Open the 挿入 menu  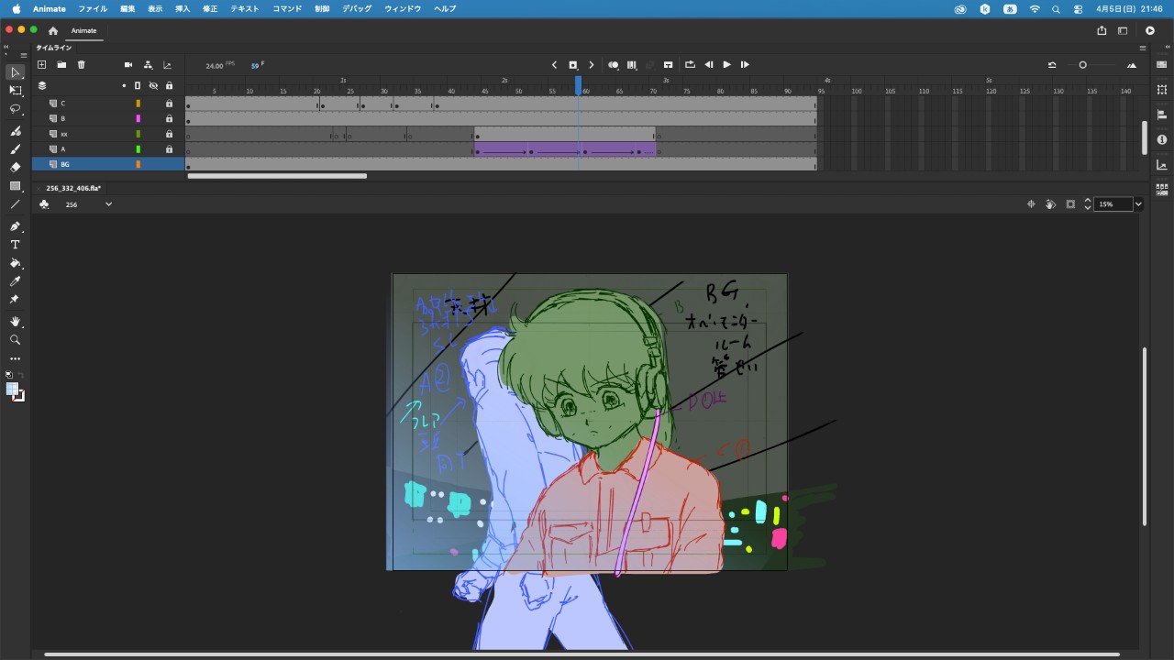click(x=183, y=8)
